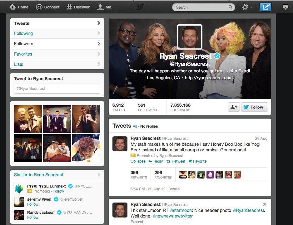This screenshot has width=293, height=225.
Task: Open the user actions person dropdown
Action: pyautogui.click(x=234, y=107)
